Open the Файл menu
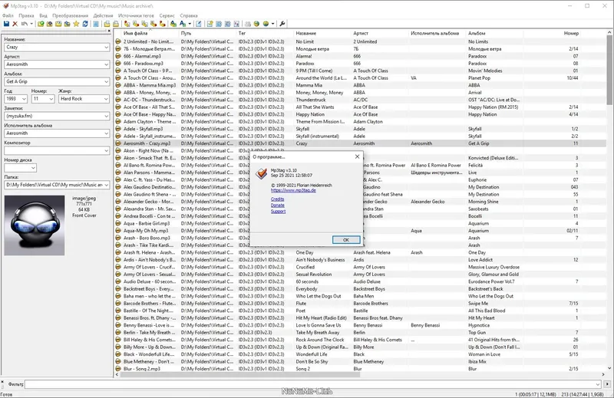This screenshot has width=614, height=398. [x=8, y=15]
